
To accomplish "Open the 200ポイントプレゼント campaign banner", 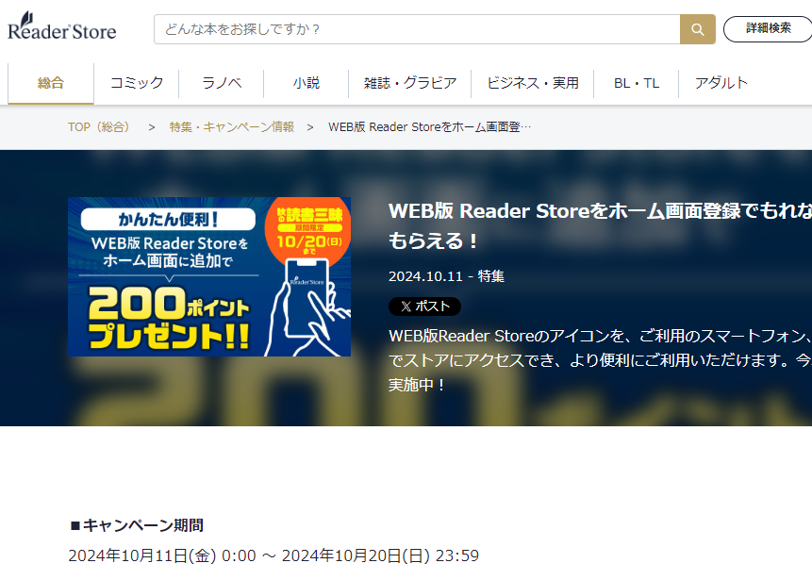I will pos(209,276).
